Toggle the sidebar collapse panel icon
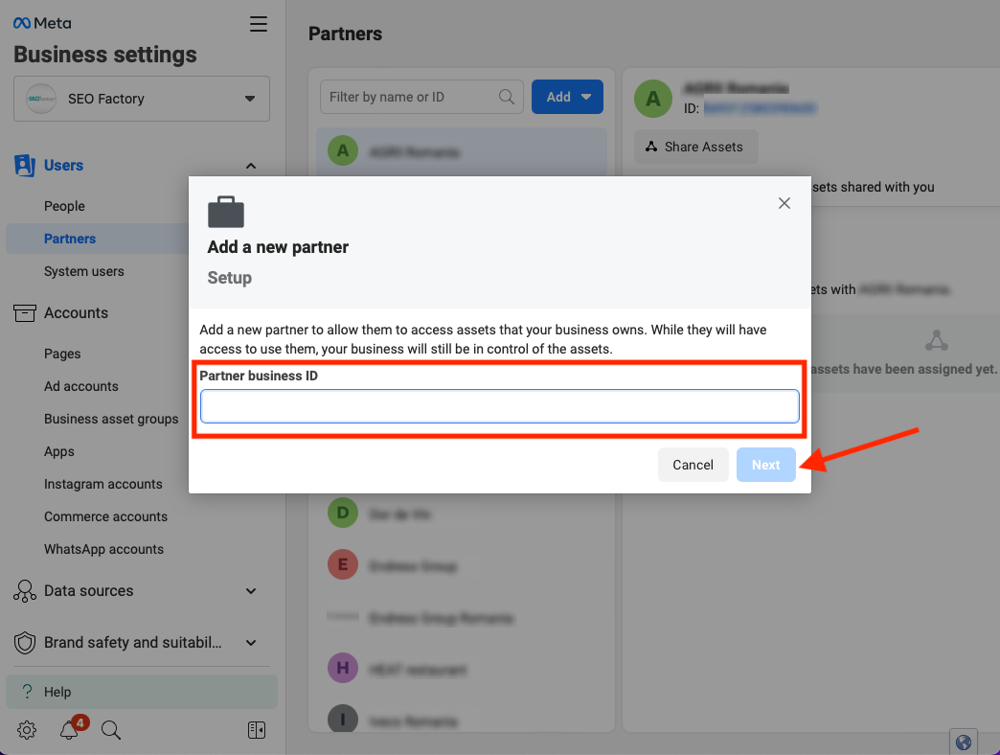This screenshot has width=1000, height=755. [256, 731]
